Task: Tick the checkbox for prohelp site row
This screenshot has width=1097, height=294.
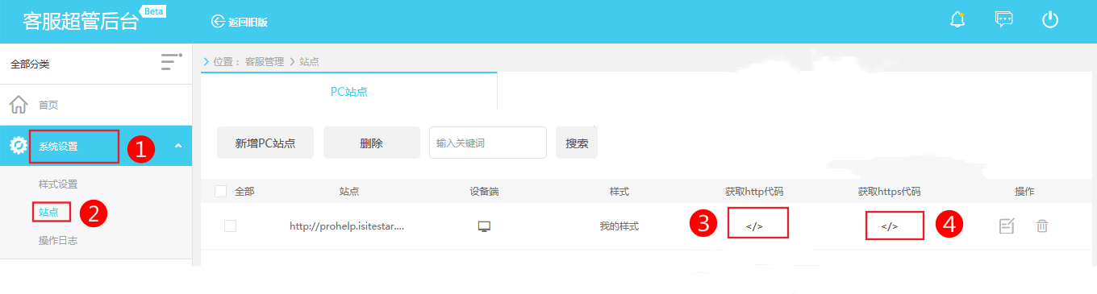Action: pos(231,226)
